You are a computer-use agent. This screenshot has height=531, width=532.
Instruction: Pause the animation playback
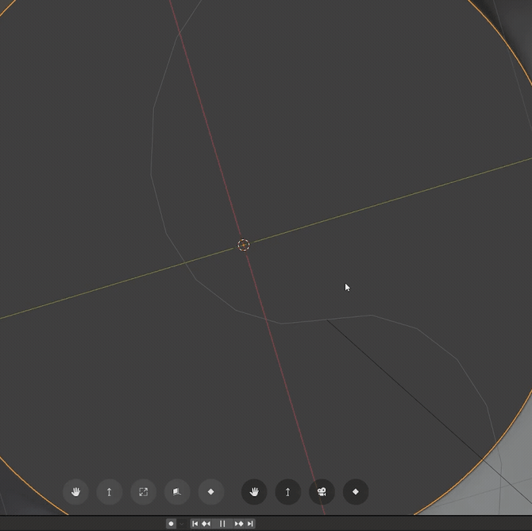[x=222, y=524]
